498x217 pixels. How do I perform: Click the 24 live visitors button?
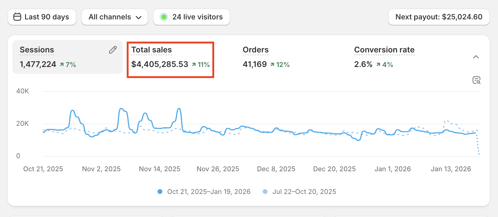coord(191,17)
